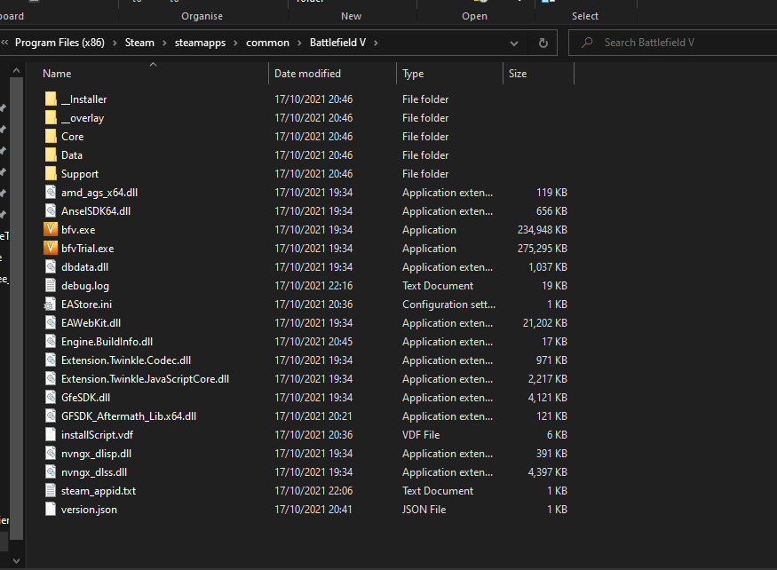Image resolution: width=777 pixels, height=570 pixels.
Task: Select steam_appid.txt file name
Action: [x=99, y=491]
